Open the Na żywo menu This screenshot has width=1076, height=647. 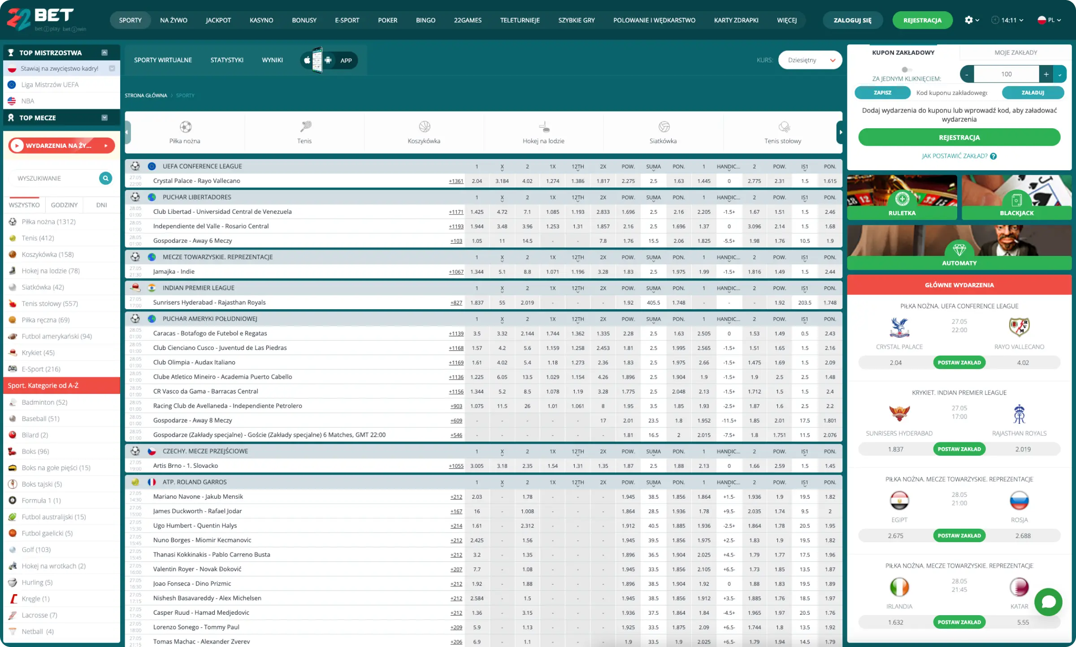click(x=174, y=20)
